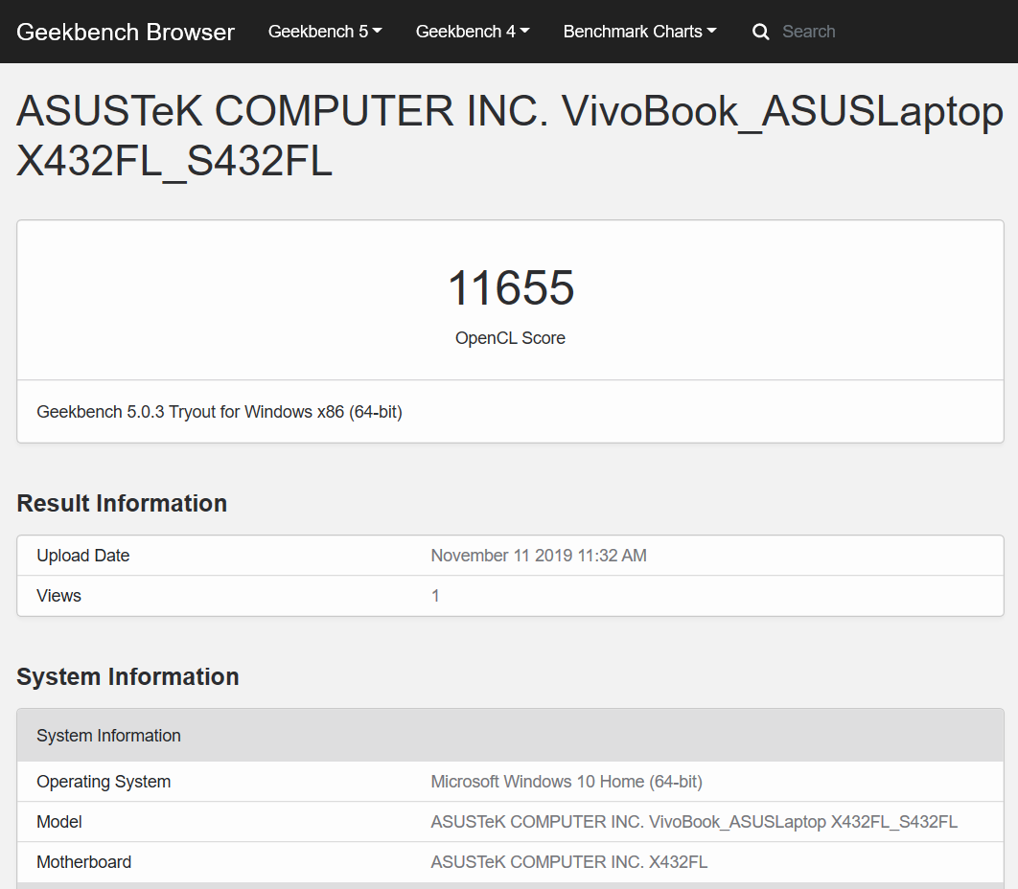The width and height of the screenshot is (1018, 889).
Task: Open the Benchmark Charts dropdown
Action: coord(639,32)
